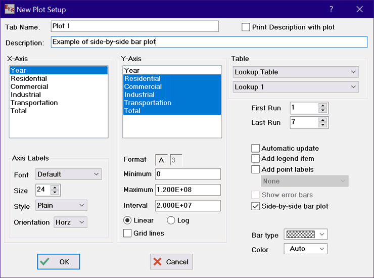Decrease the Last Run value using down arrow
Image resolution: width=374 pixels, height=278 pixels.
(x=323, y=125)
